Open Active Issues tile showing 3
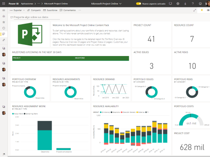This screenshot has width=210, height=157. [x=151, y=61]
